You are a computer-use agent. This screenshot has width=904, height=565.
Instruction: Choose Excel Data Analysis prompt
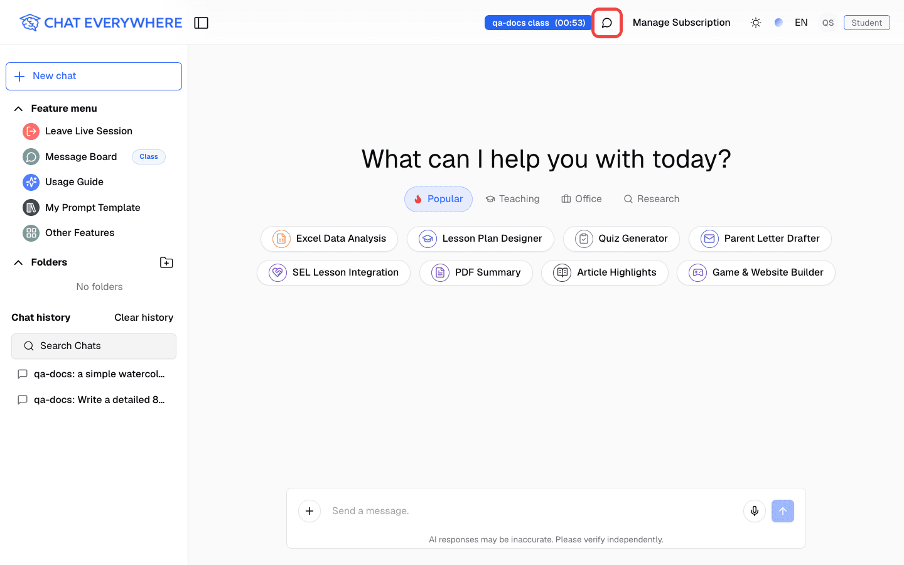coord(329,239)
